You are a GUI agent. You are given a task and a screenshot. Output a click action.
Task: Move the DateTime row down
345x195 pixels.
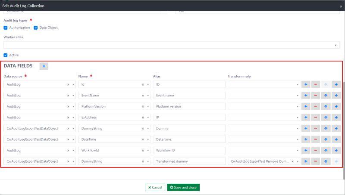click(336, 139)
